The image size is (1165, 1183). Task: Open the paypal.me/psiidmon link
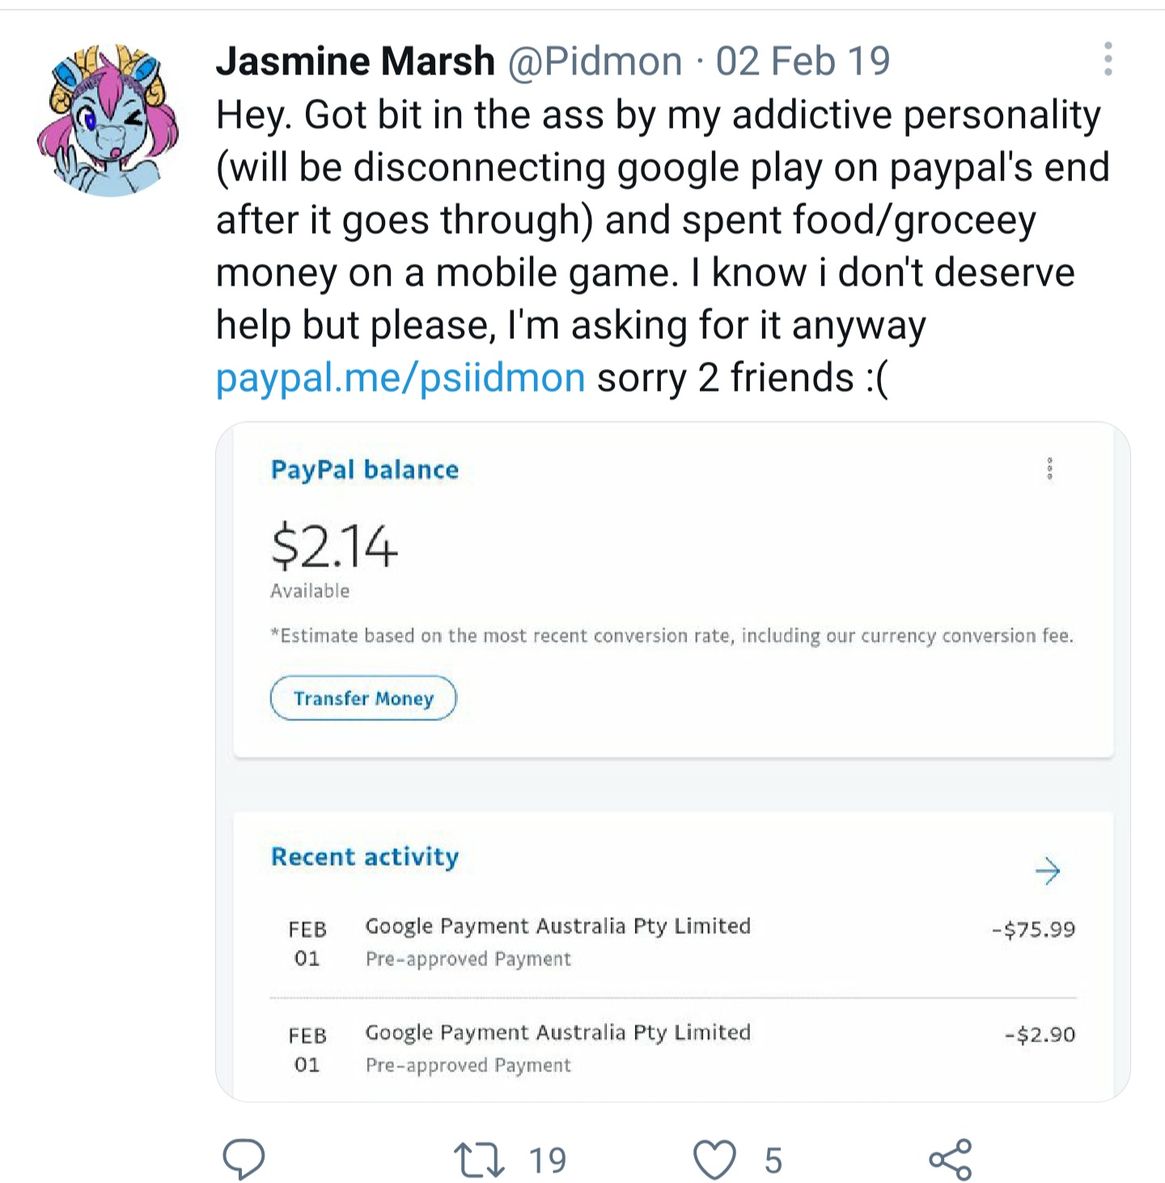[400, 378]
